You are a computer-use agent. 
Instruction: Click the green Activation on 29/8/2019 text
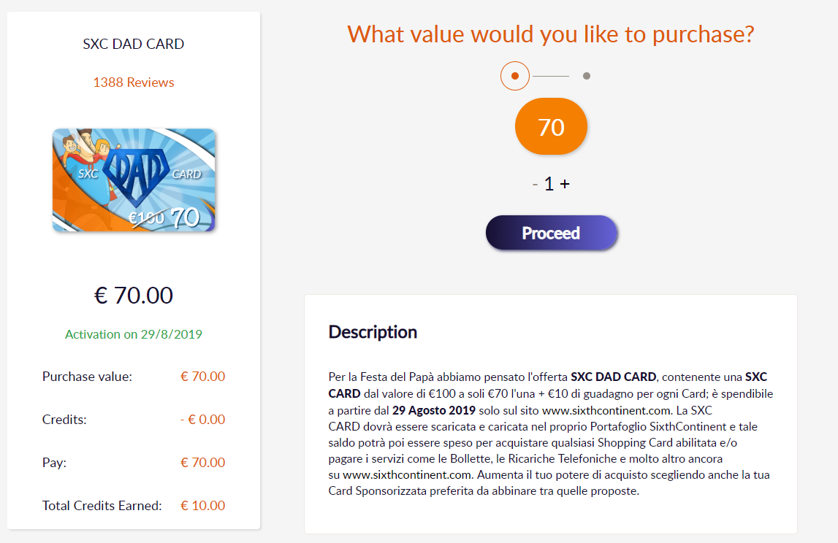(134, 334)
